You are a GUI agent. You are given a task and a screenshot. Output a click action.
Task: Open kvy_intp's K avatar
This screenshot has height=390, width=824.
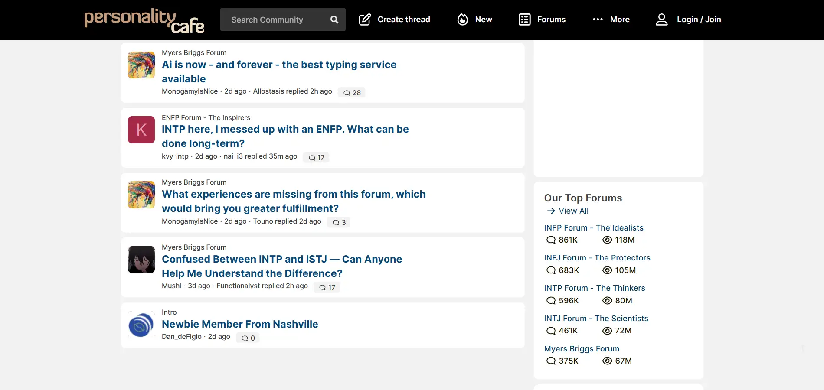[x=141, y=130]
